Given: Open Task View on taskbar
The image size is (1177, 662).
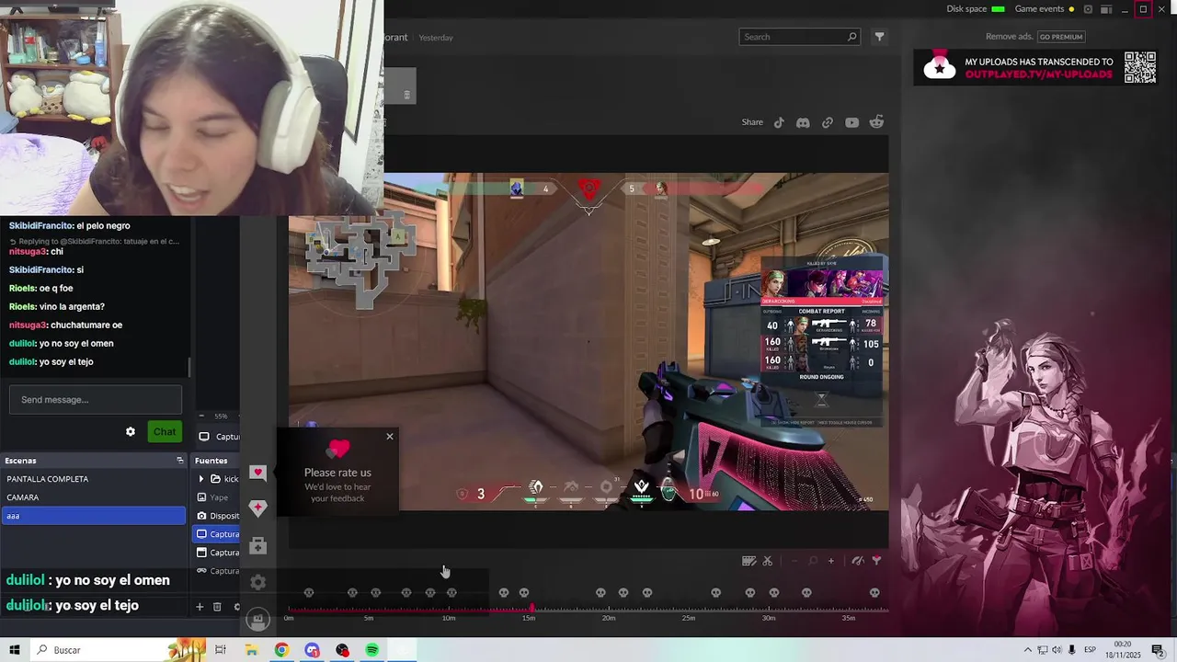Looking at the screenshot, I should point(221,650).
